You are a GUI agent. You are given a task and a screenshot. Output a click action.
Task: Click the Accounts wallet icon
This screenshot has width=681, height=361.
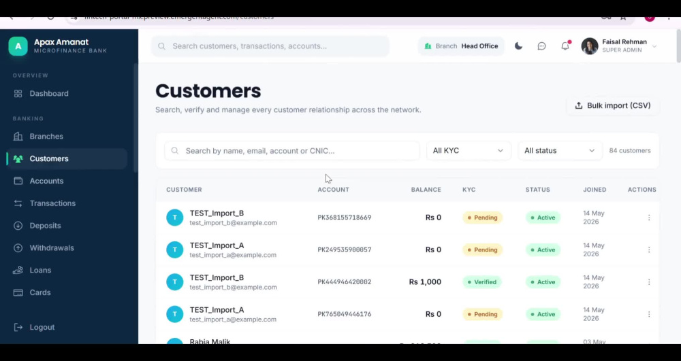18,181
